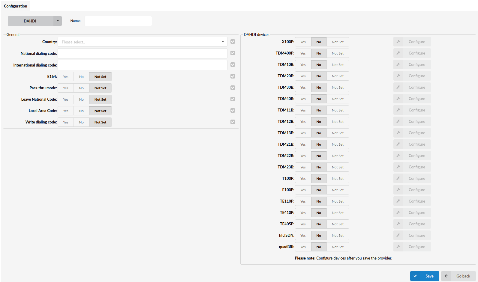Set TDM22B to Not Set

[338, 156]
